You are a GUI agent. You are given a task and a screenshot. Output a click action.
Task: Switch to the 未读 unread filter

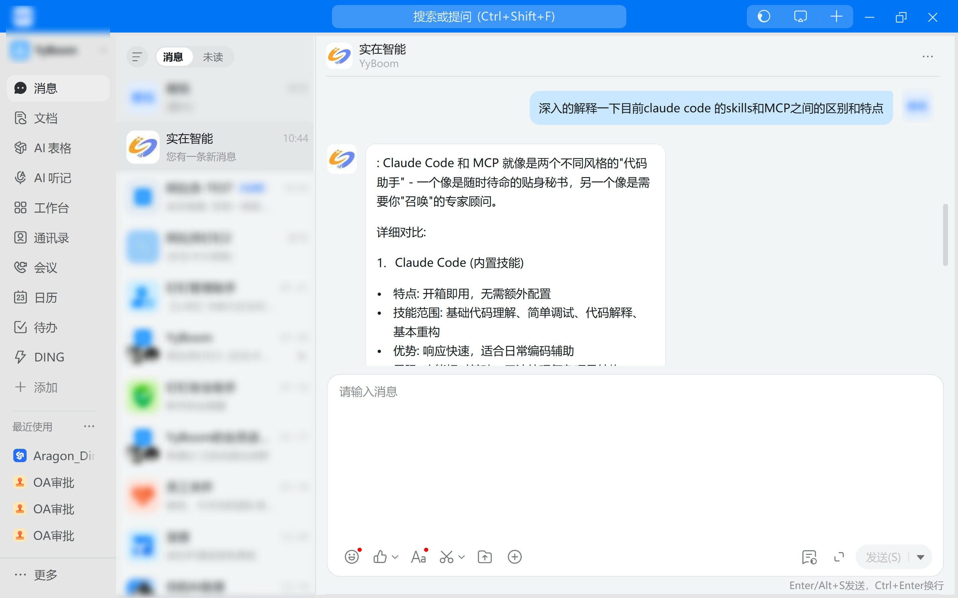point(213,57)
